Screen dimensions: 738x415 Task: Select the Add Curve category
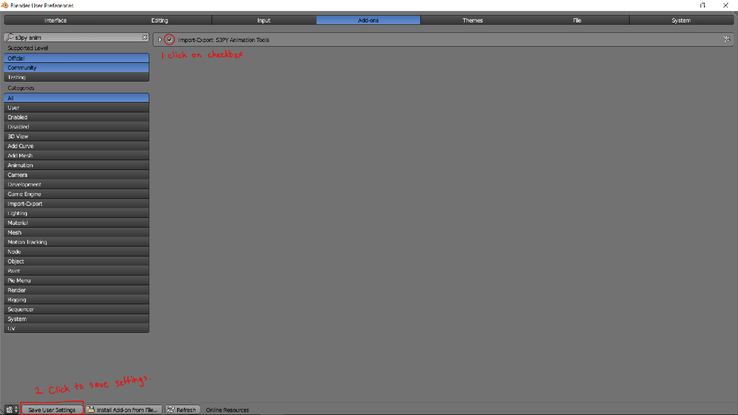coord(77,146)
